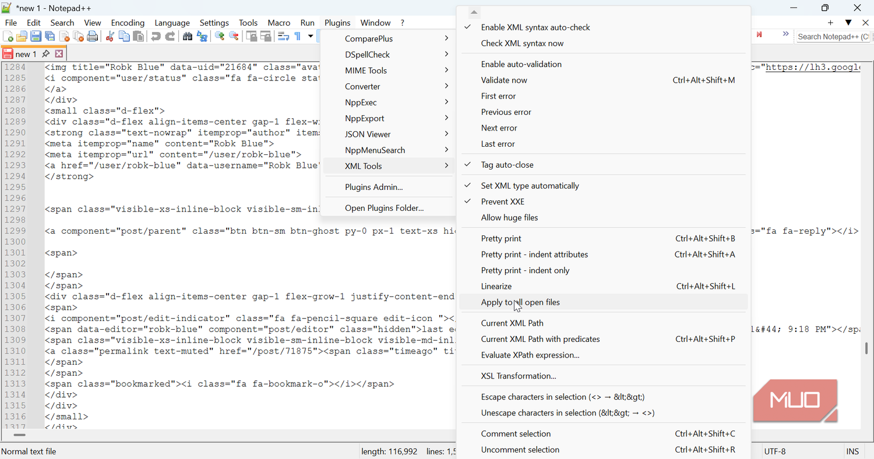Pin the new 1 tab
874x459 pixels.
click(45, 54)
